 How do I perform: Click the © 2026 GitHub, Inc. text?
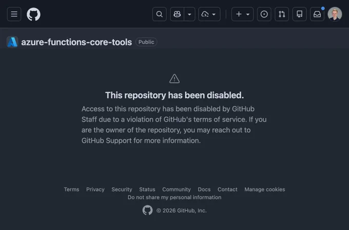tap(181, 211)
